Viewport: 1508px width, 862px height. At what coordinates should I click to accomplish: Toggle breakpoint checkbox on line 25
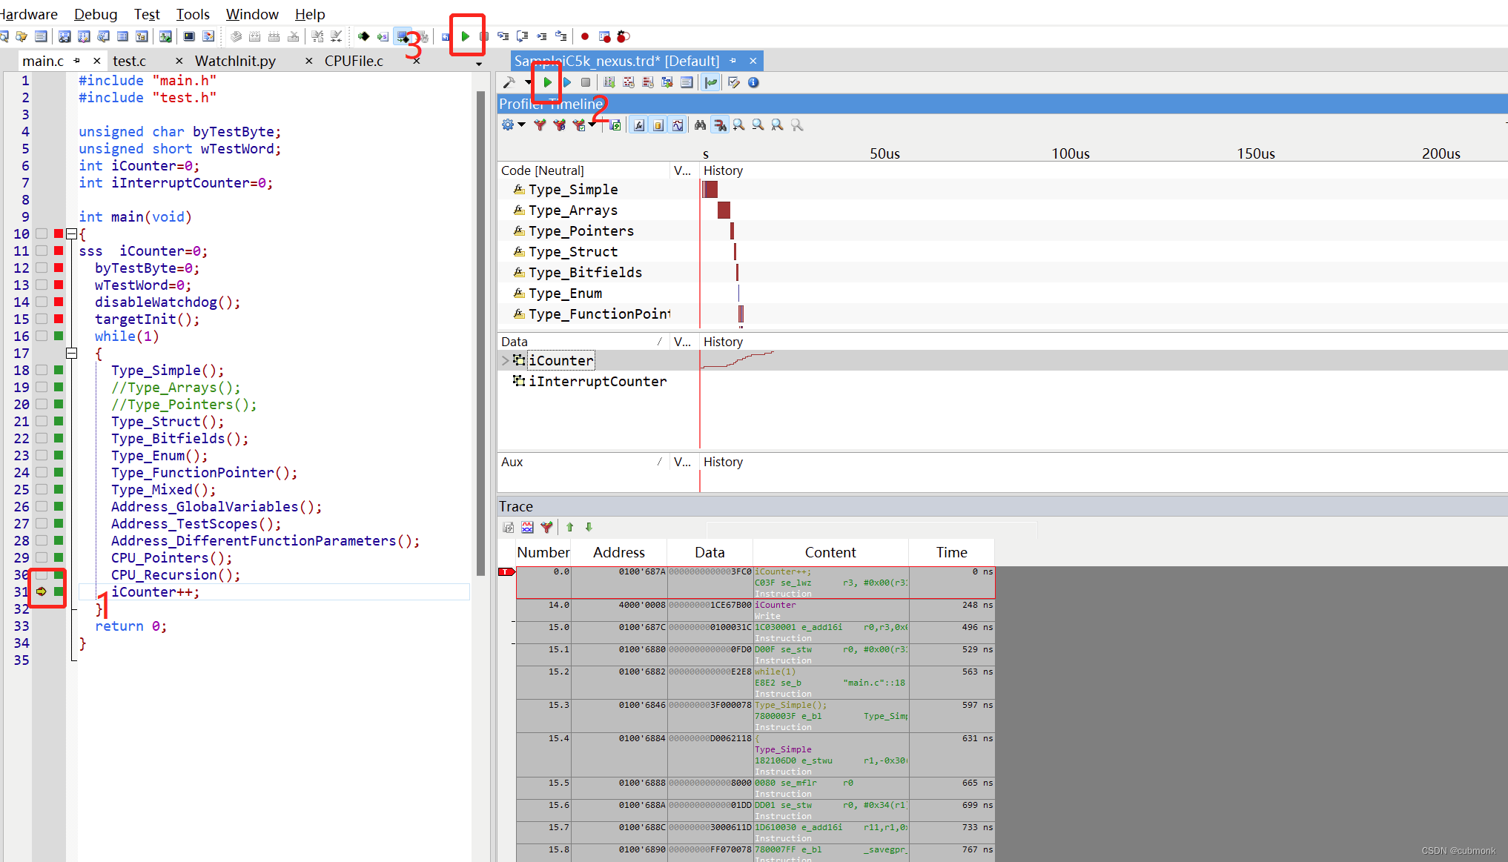(x=42, y=489)
